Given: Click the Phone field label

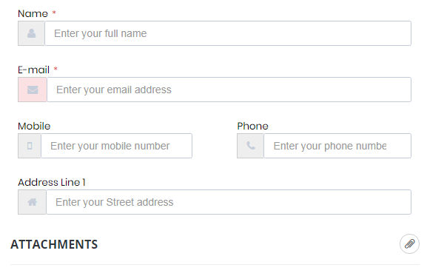Looking at the screenshot, I should tap(252, 126).
